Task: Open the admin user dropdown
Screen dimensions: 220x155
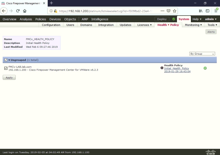Action: pyautogui.click(x=211, y=19)
